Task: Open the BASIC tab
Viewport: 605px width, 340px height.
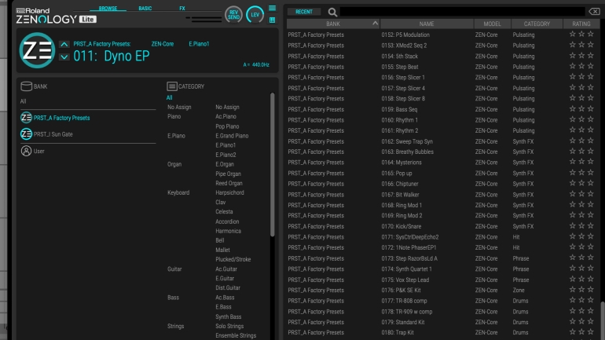Action: (145, 8)
